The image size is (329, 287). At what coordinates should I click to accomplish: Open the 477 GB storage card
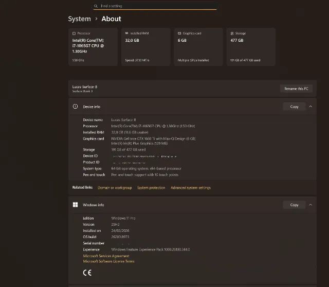click(251, 47)
